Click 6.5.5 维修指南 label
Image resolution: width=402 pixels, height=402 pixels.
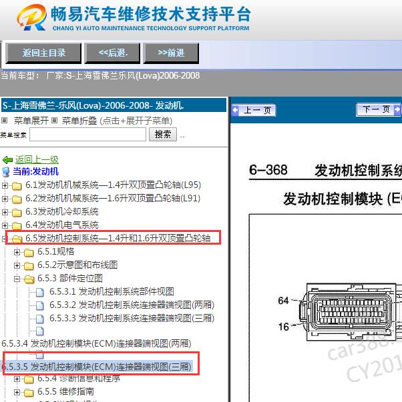65,391
